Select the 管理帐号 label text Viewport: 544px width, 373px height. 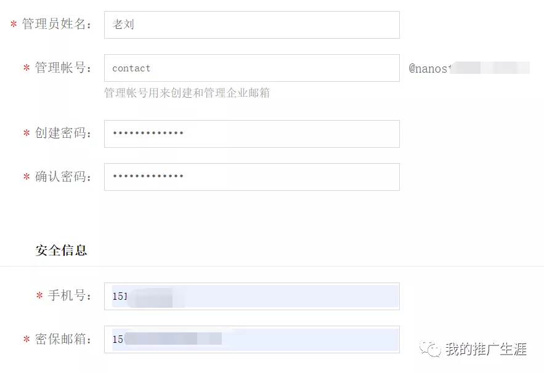tap(63, 68)
